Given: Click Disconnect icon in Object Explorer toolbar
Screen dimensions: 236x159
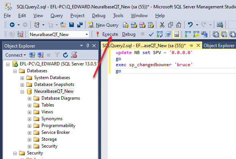Looking at the screenshot, I should tap(40, 55).
